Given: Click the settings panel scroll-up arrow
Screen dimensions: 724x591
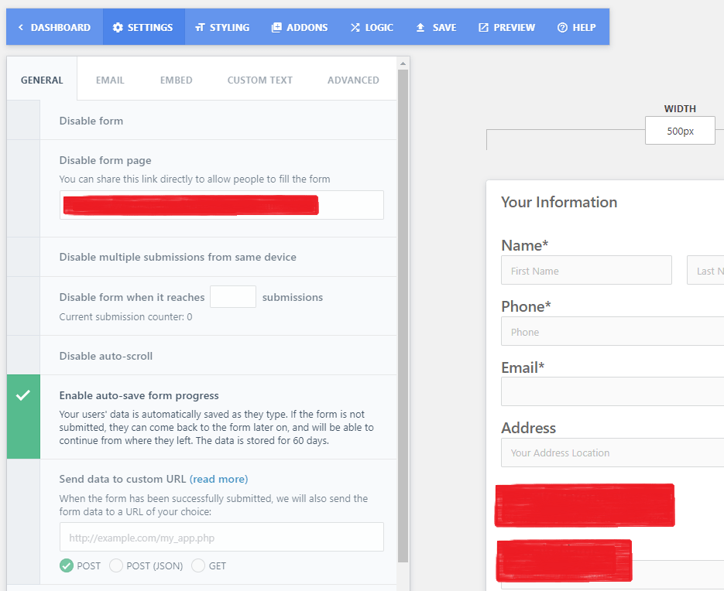Looking at the screenshot, I should click(x=403, y=63).
